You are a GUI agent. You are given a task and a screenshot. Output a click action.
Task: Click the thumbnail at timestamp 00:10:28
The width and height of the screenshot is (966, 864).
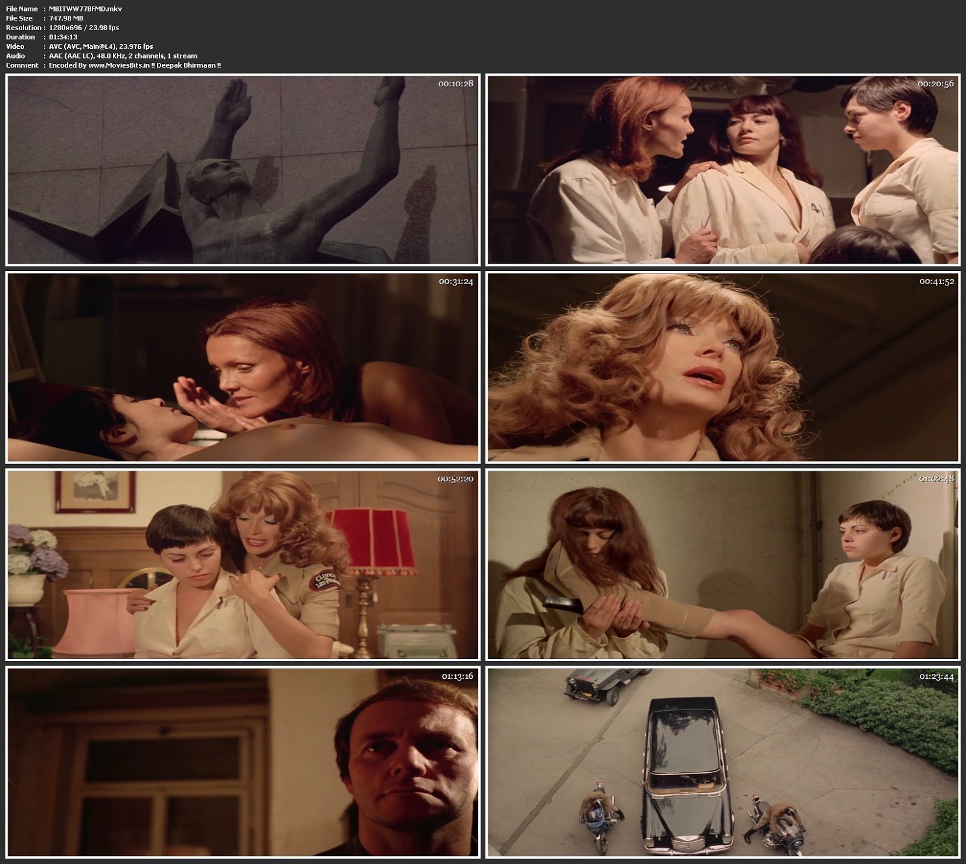point(242,170)
